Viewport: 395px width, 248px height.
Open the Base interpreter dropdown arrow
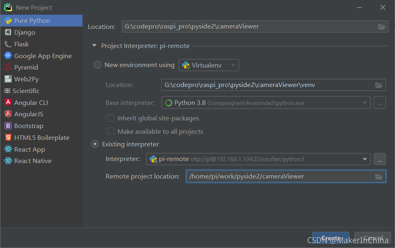click(x=365, y=102)
